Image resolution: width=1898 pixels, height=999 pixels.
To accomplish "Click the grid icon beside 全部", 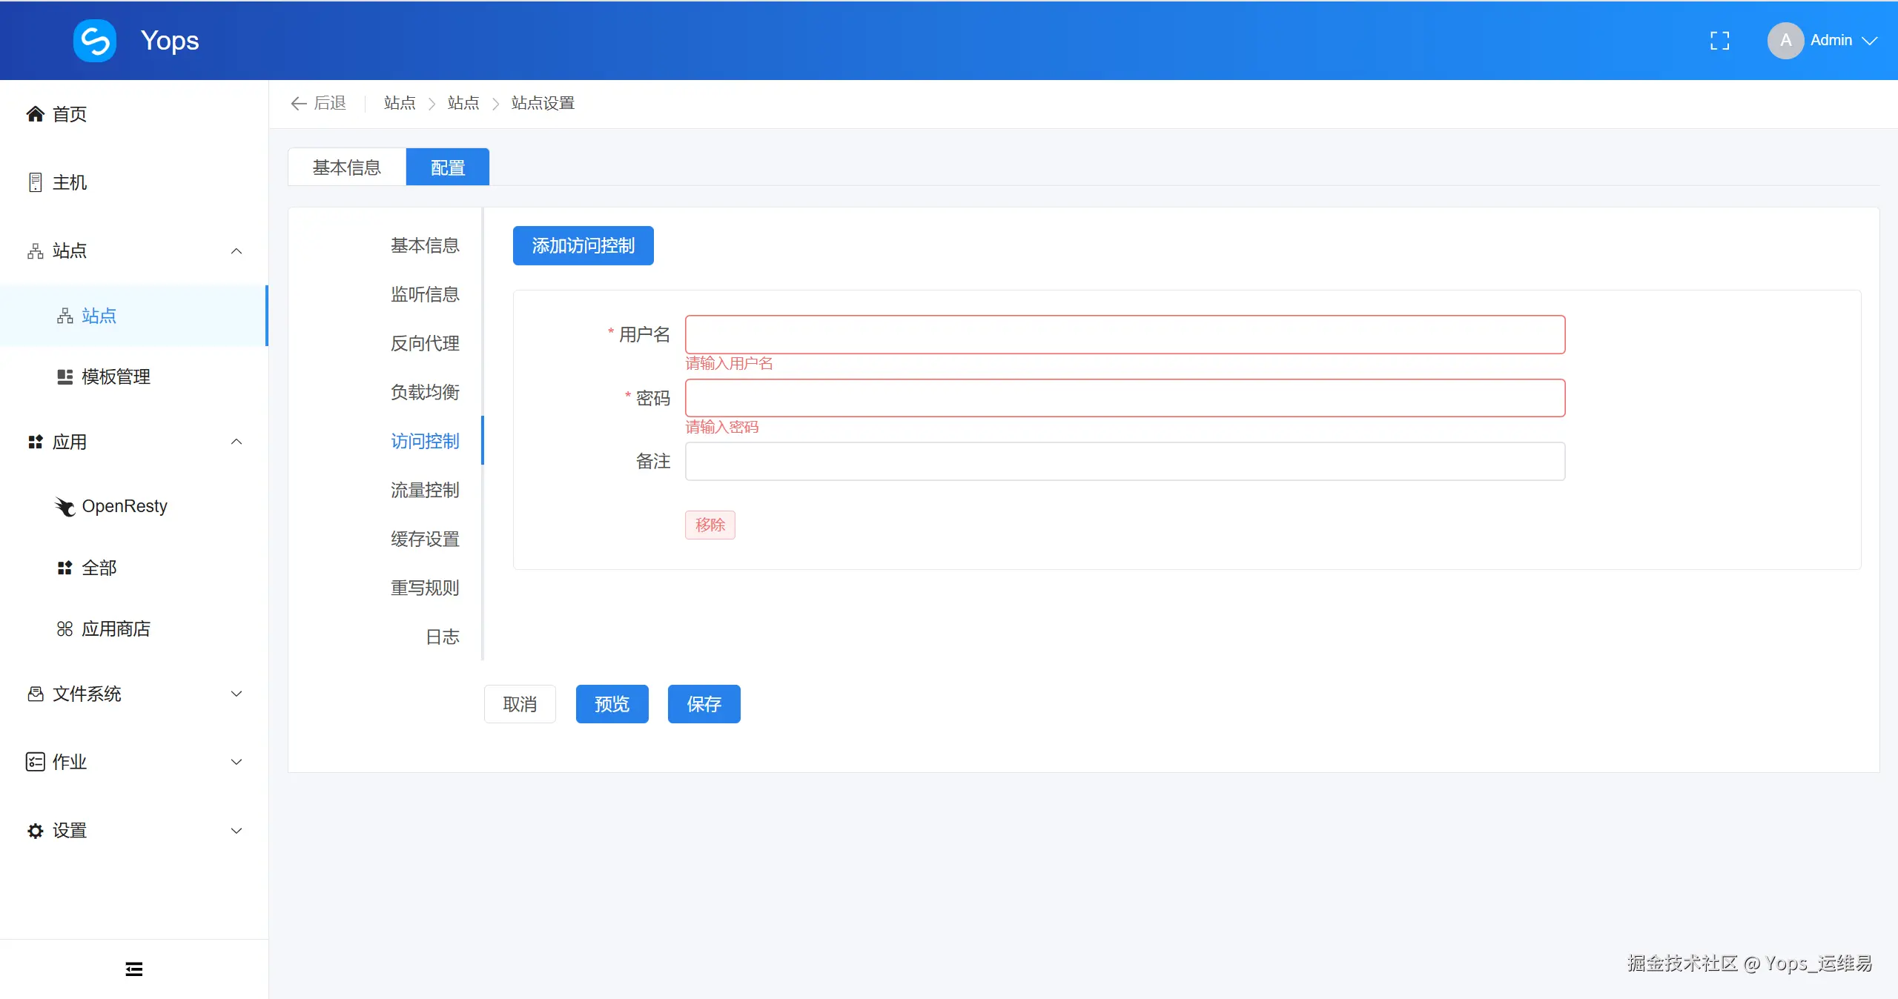I will [x=65, y=568].
